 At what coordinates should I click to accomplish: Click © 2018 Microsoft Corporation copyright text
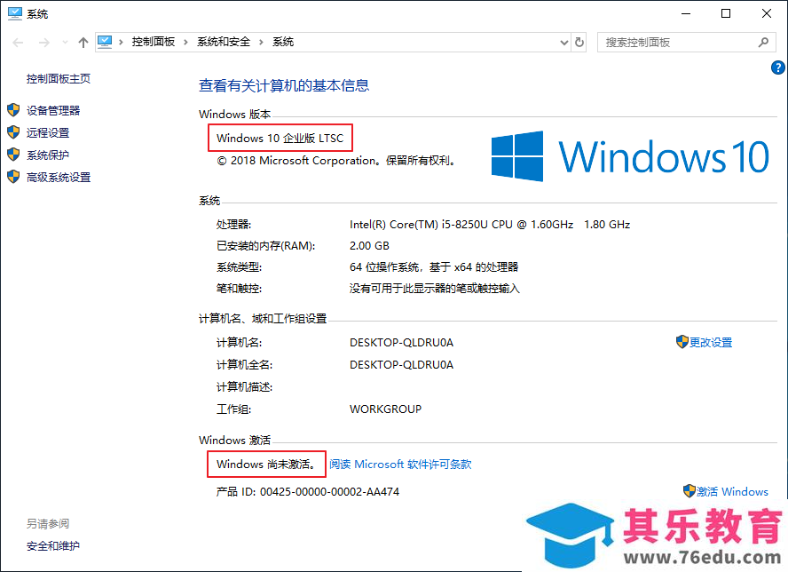coord(336,161)
